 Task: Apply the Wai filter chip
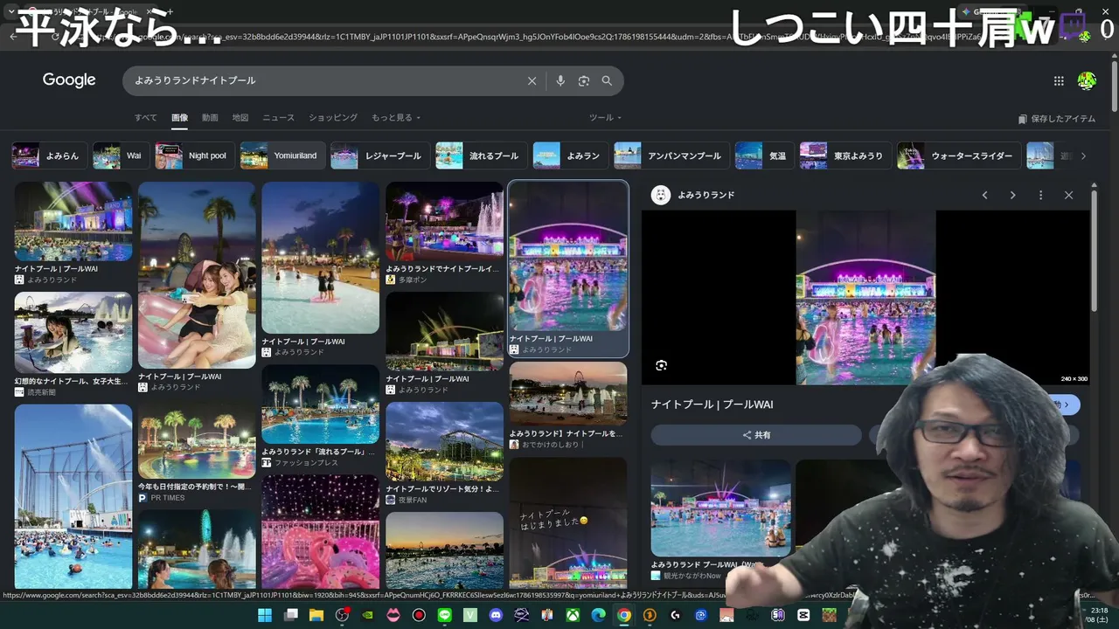pyautogui.click(x=121, y=156)
